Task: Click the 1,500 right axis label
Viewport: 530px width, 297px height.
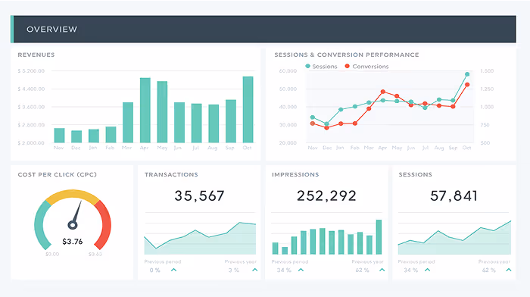Action: pos(487,71)
